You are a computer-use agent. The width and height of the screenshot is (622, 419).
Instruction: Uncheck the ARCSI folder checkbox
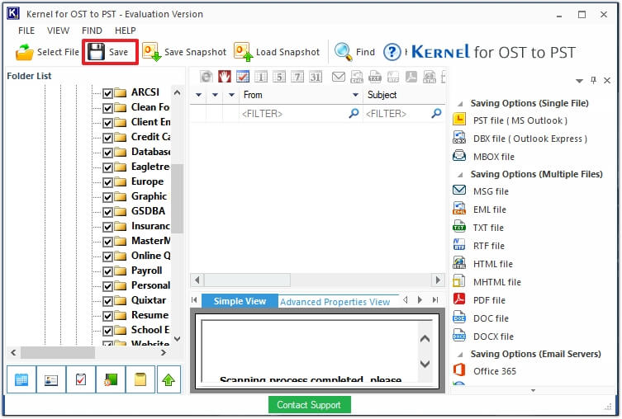pyautogui.click(x=107, y=93)
